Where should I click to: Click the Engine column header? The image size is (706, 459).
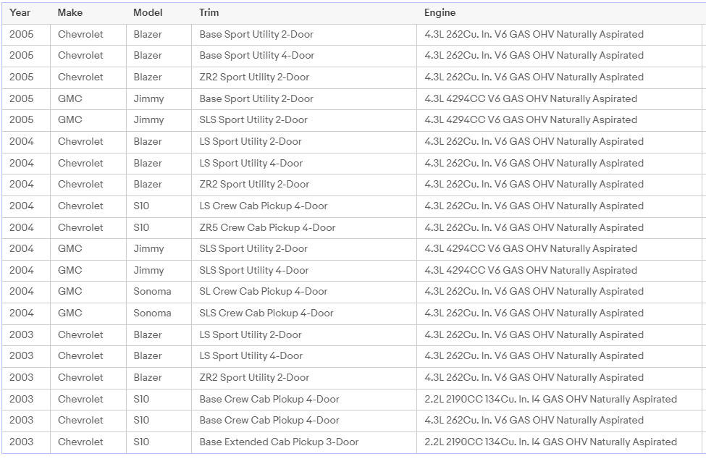pyautogui.click(x=440, y=12)
